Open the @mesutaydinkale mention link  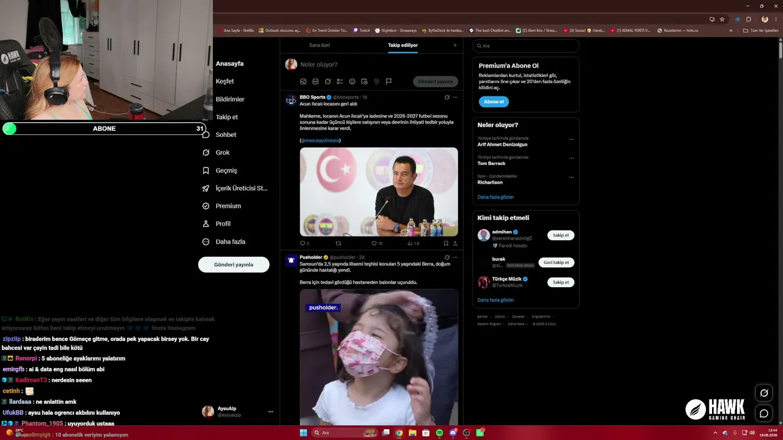(x=320, y=141)
